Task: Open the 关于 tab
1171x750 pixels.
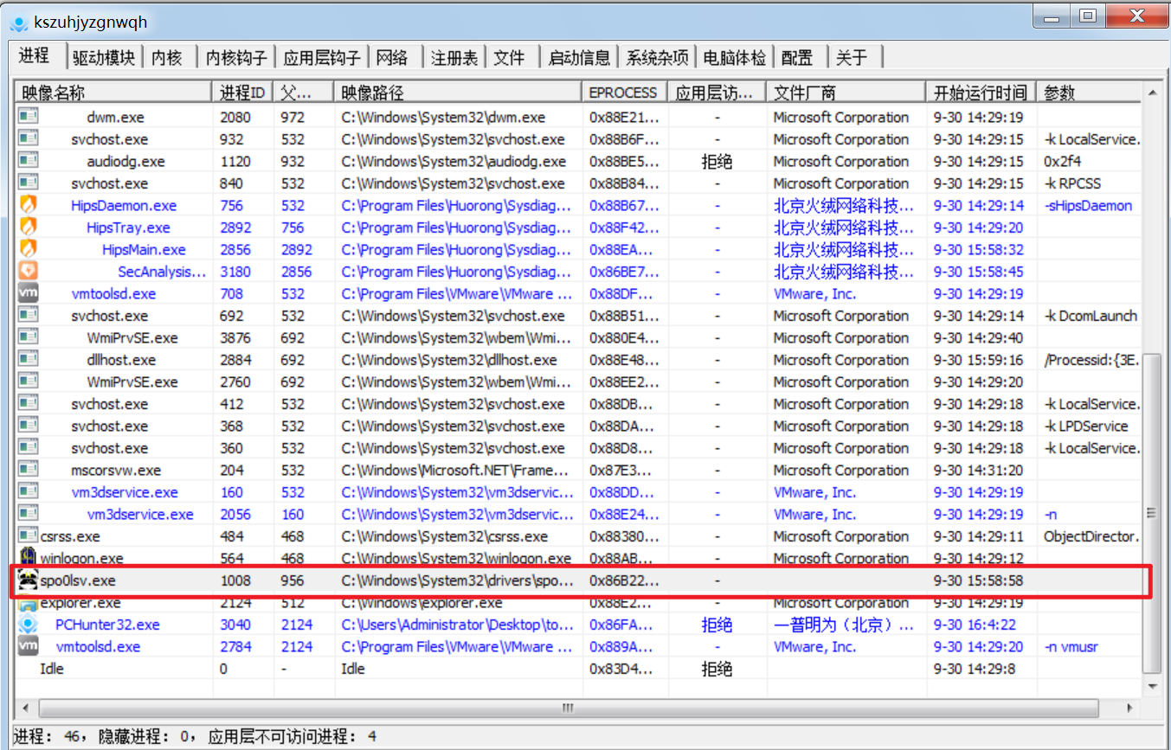Action: [853, 58]
